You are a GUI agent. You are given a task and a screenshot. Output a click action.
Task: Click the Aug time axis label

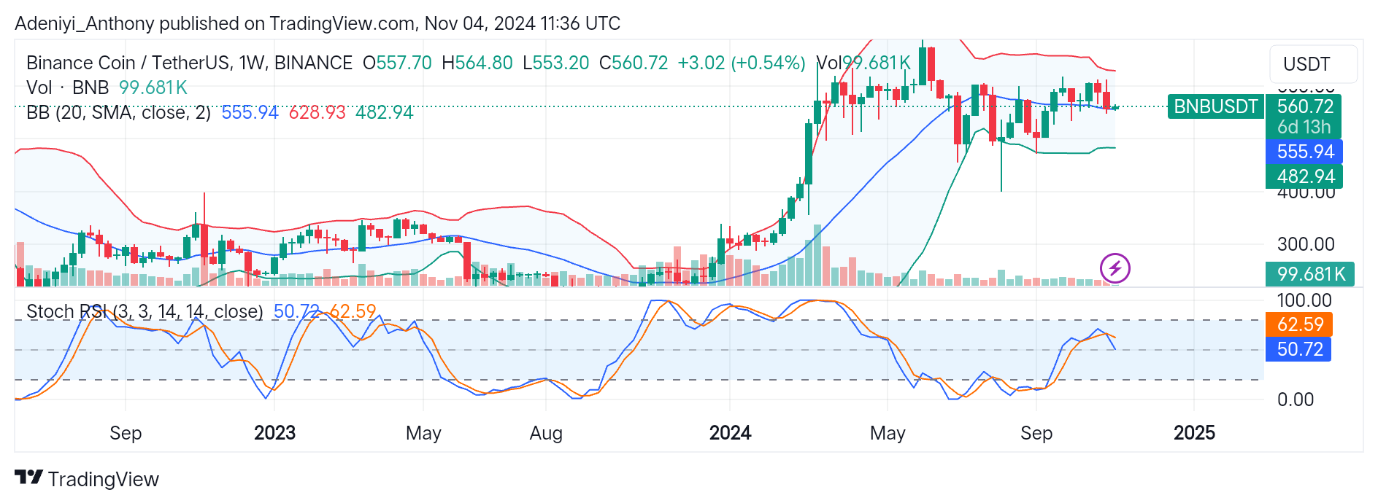(546, 433)
